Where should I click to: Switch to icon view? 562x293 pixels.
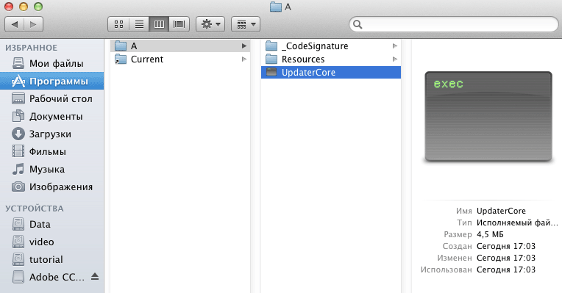coord(118,24)
